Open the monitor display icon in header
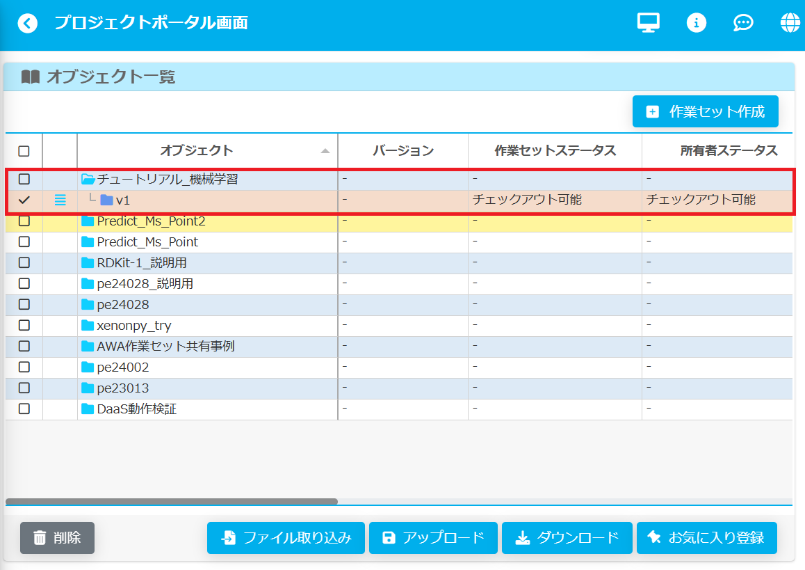Image resolution: width=805 pixels, height=570 pixels. click(x=648, y=23)
